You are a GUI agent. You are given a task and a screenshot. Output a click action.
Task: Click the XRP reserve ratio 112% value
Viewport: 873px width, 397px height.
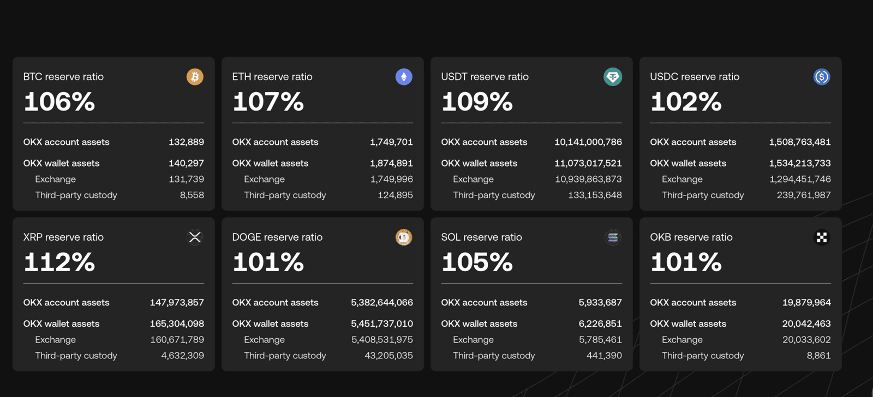pyautogui.click(x=59, y=263)
